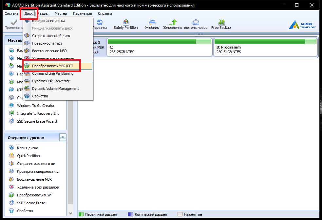Click the Операции с диском panel header title
Screen dimensions: 322x220
26,138
